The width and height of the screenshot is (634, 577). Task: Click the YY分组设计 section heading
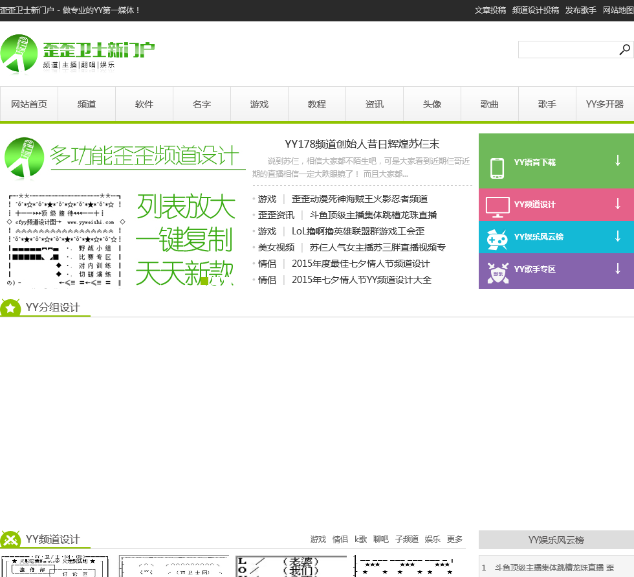[52, 308]
